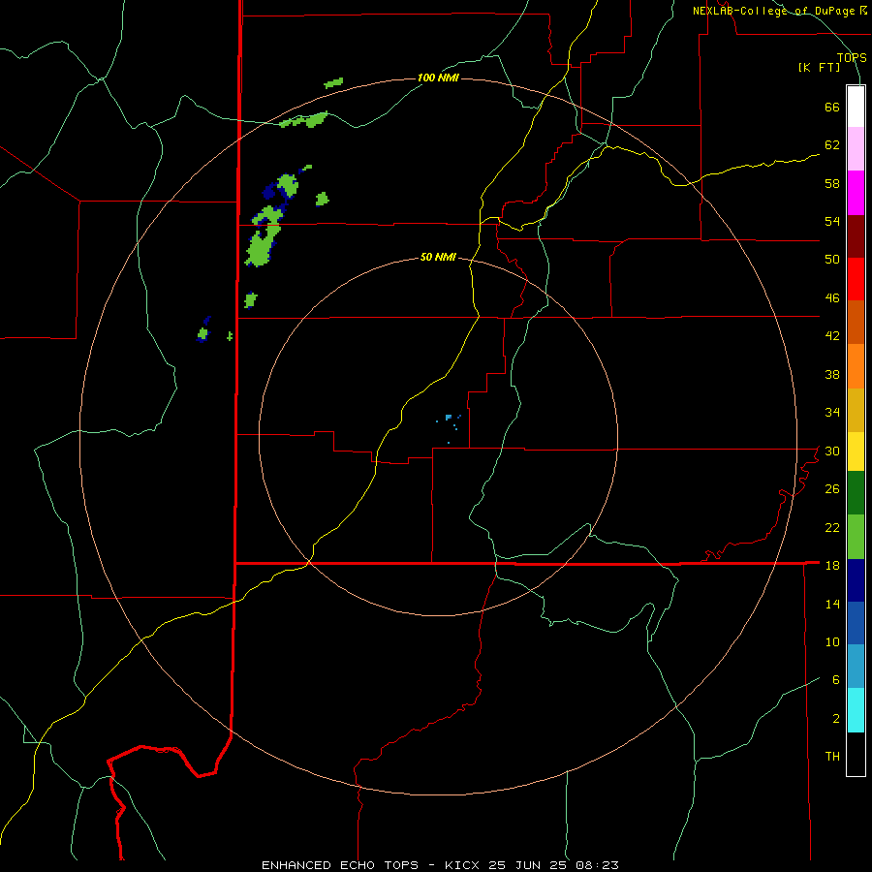Select the black TH threshold swatch
This screenshot has width=872, height=872.
(x=856, y=754)
